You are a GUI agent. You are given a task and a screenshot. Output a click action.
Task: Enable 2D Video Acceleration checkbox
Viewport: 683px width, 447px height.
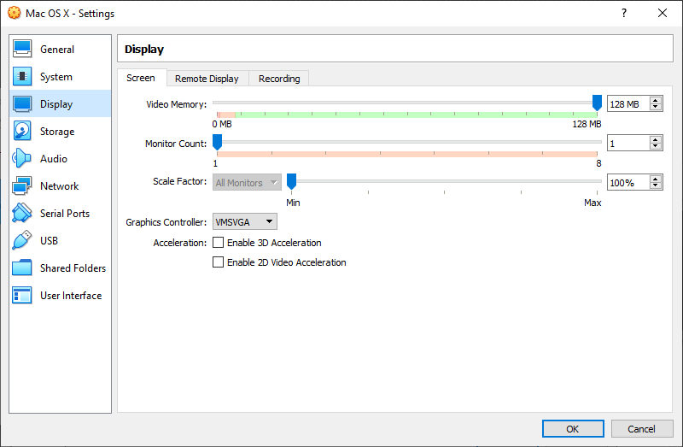(x=218, y=262)
